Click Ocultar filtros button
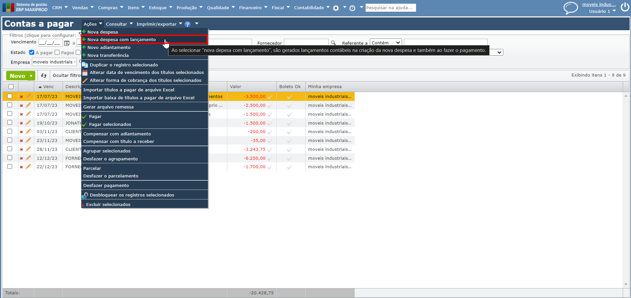Viewport: 631px width, 298px height. 67,75
